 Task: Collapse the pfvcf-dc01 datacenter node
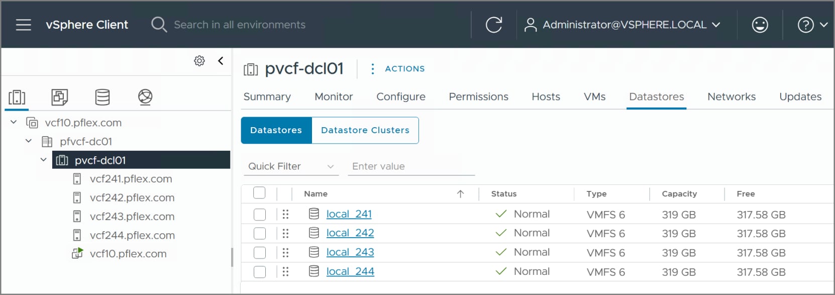[x=29, y=141]
